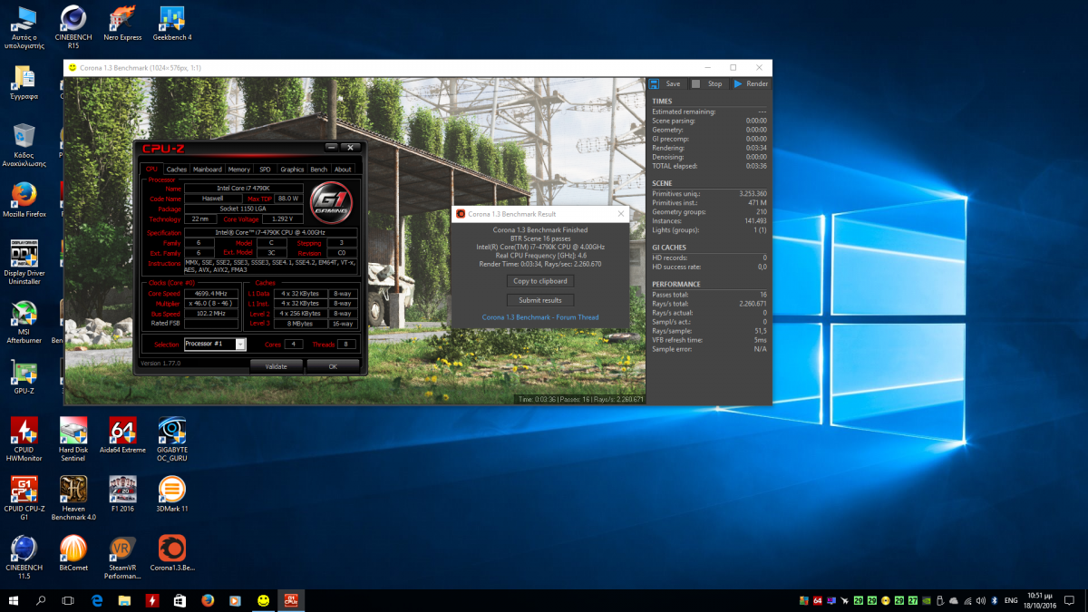This screenshot has width=1088, height=612.
Task: Open the volume control in system tray
Action: [980, 600]
